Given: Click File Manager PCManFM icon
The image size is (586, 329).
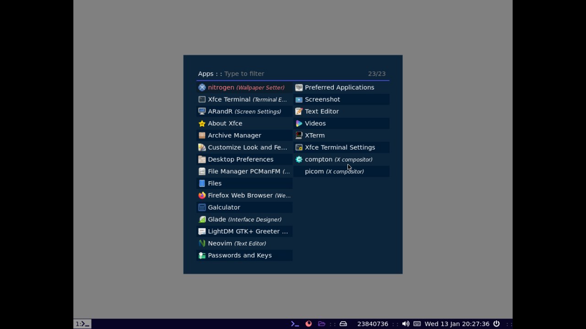Looking at the screenshot, I should tap(202, 171).
